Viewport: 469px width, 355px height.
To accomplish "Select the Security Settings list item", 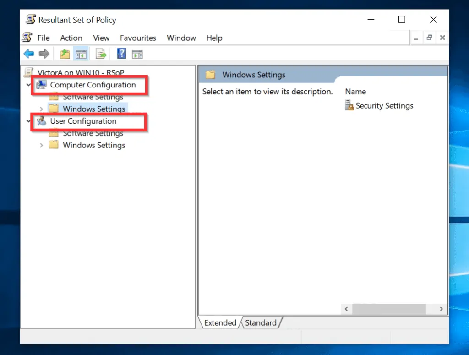I will 384,105.
